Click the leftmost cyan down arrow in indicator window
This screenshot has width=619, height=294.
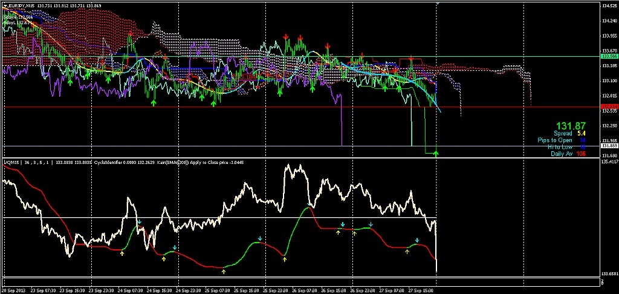(x=139, y=223)
